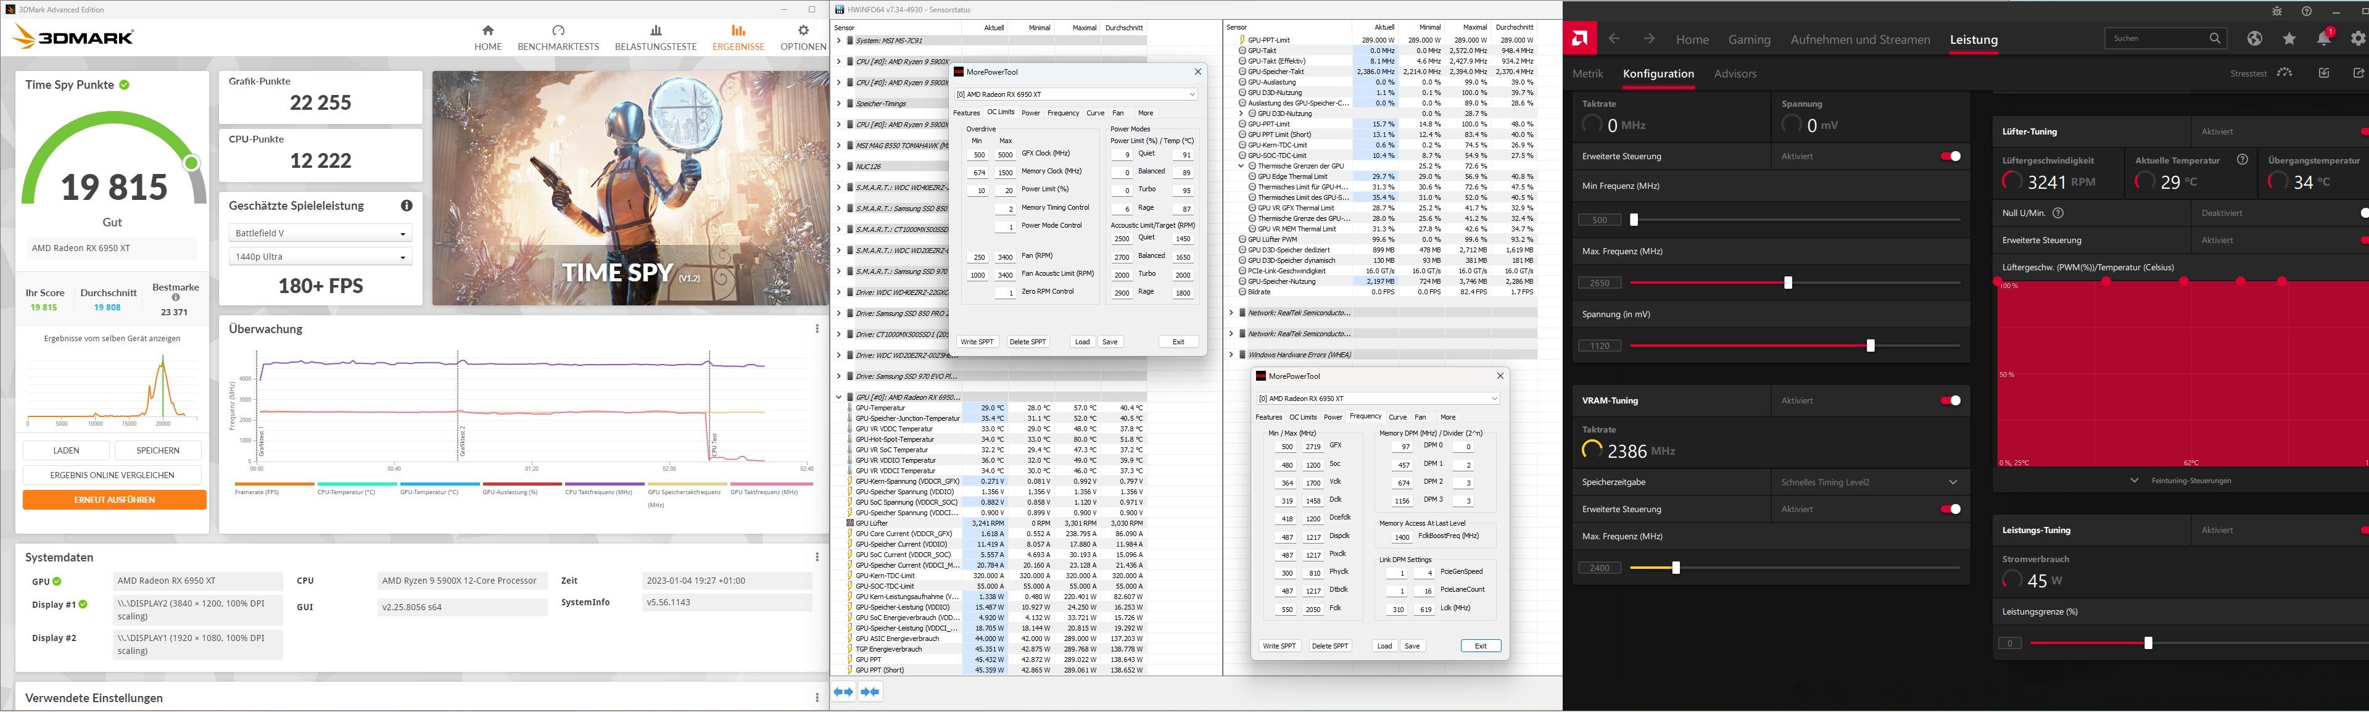Open favorites star in AMD Software
The image size is (2369, 712).
(x=2289, y=38)
